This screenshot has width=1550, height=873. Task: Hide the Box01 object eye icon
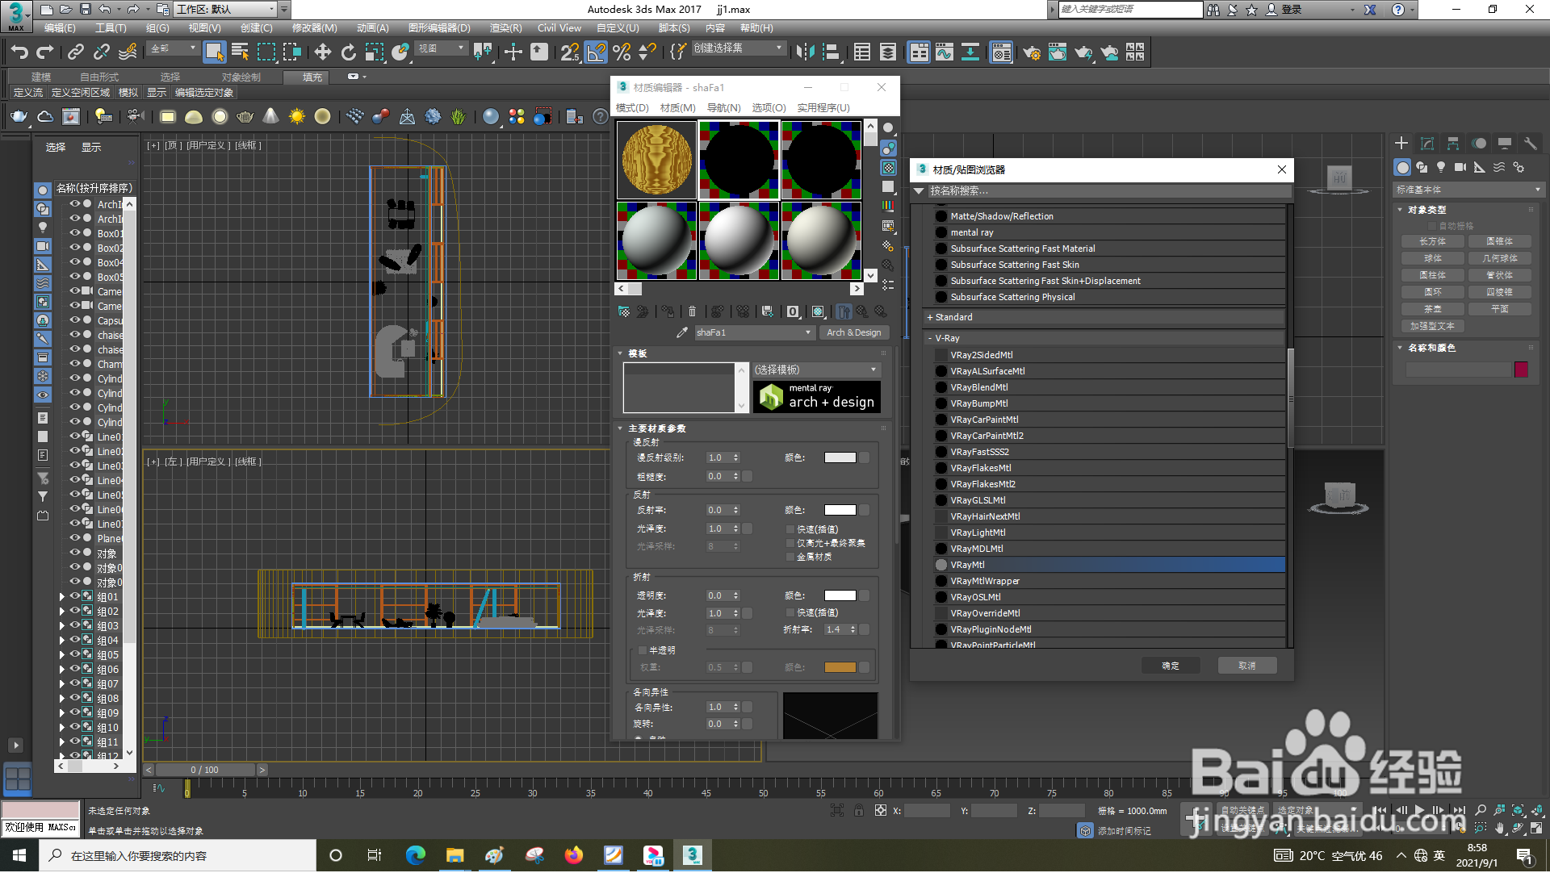pyautogui.click(x=75, y=233)
